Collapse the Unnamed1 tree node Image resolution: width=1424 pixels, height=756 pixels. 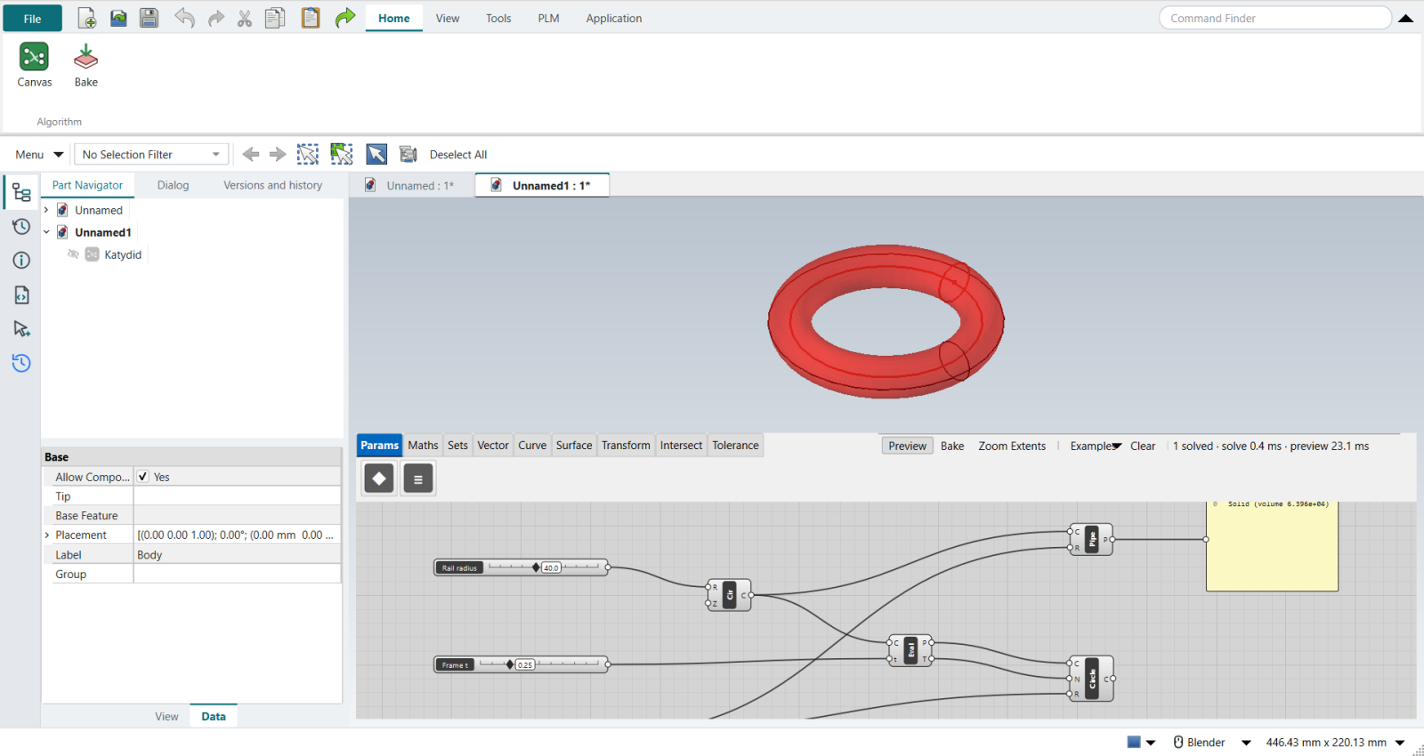click(x=46, y=232)
